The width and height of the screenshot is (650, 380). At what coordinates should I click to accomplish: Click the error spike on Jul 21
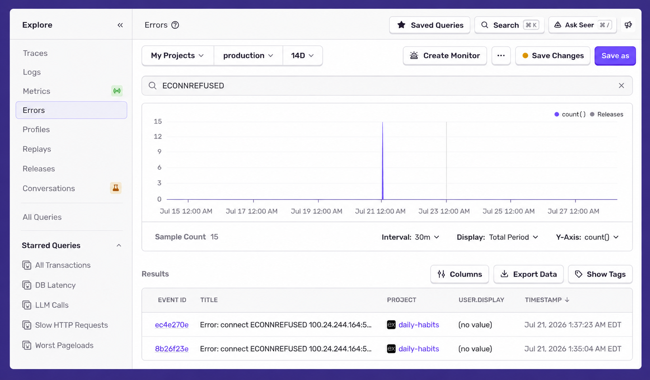[383, 160]
